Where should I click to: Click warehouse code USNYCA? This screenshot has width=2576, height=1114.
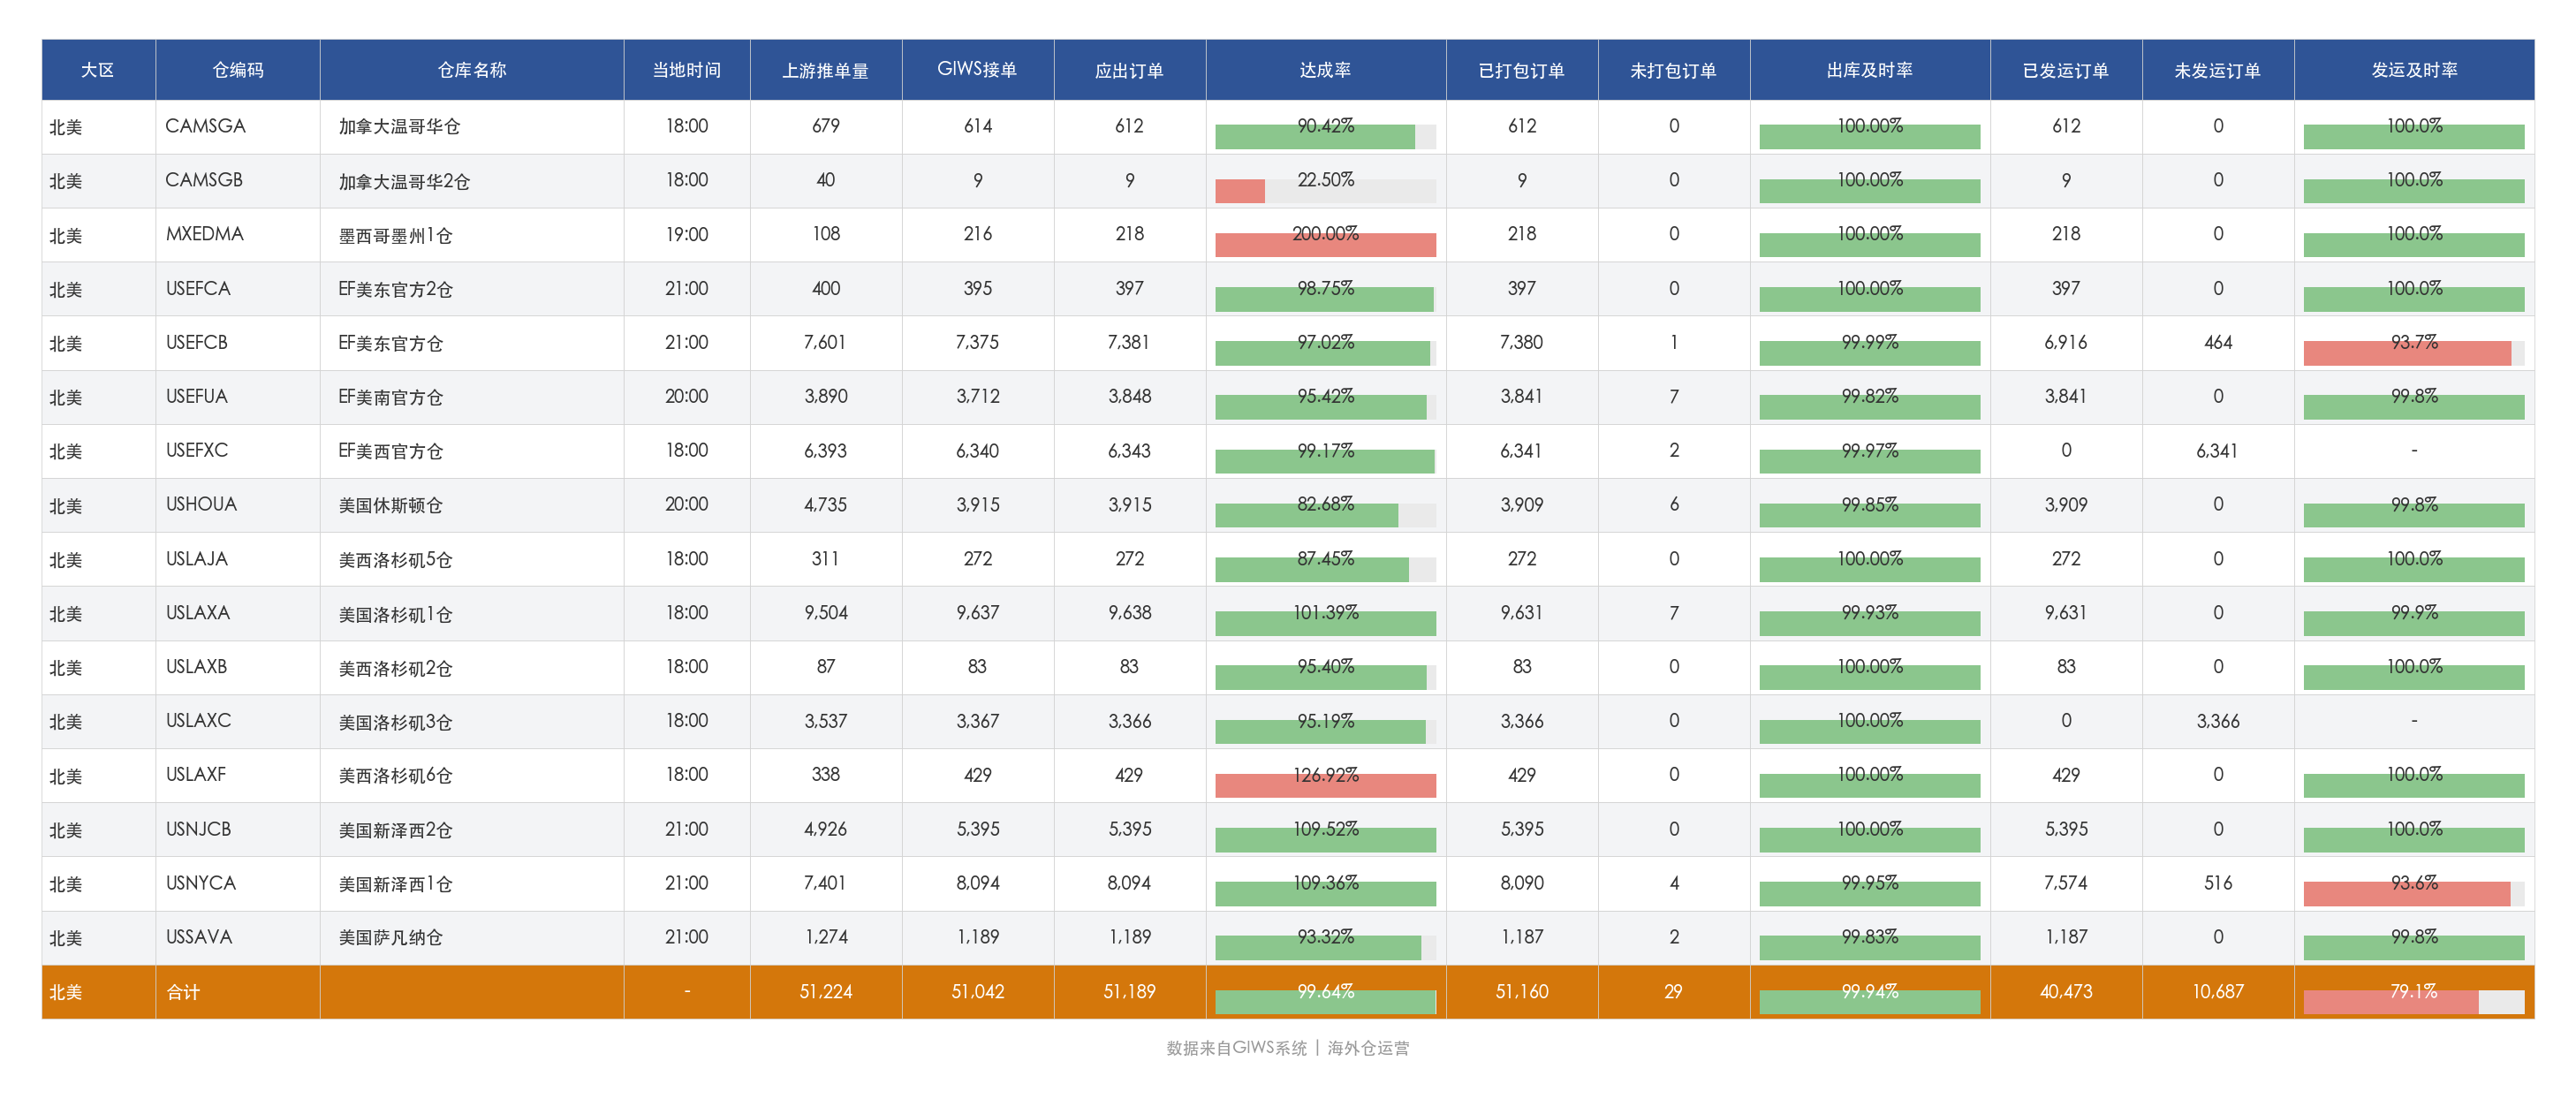[x=201, y=883]
